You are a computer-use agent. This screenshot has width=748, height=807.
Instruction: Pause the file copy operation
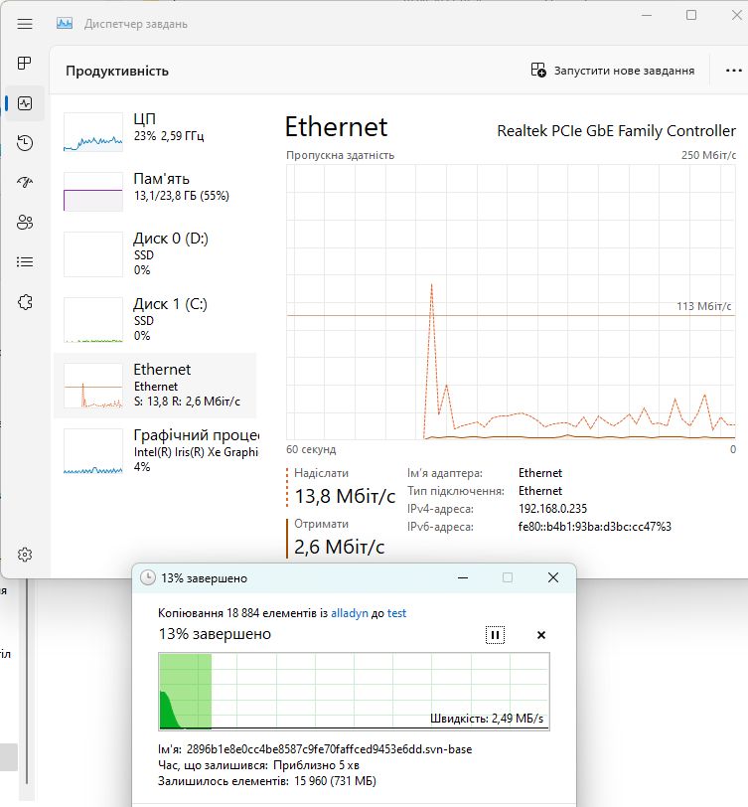point(495,635)
